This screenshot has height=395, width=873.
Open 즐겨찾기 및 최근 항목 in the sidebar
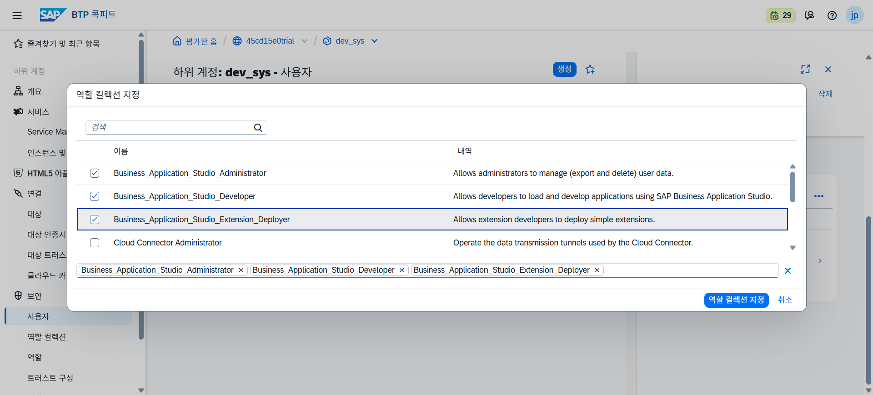click(64, 44)
